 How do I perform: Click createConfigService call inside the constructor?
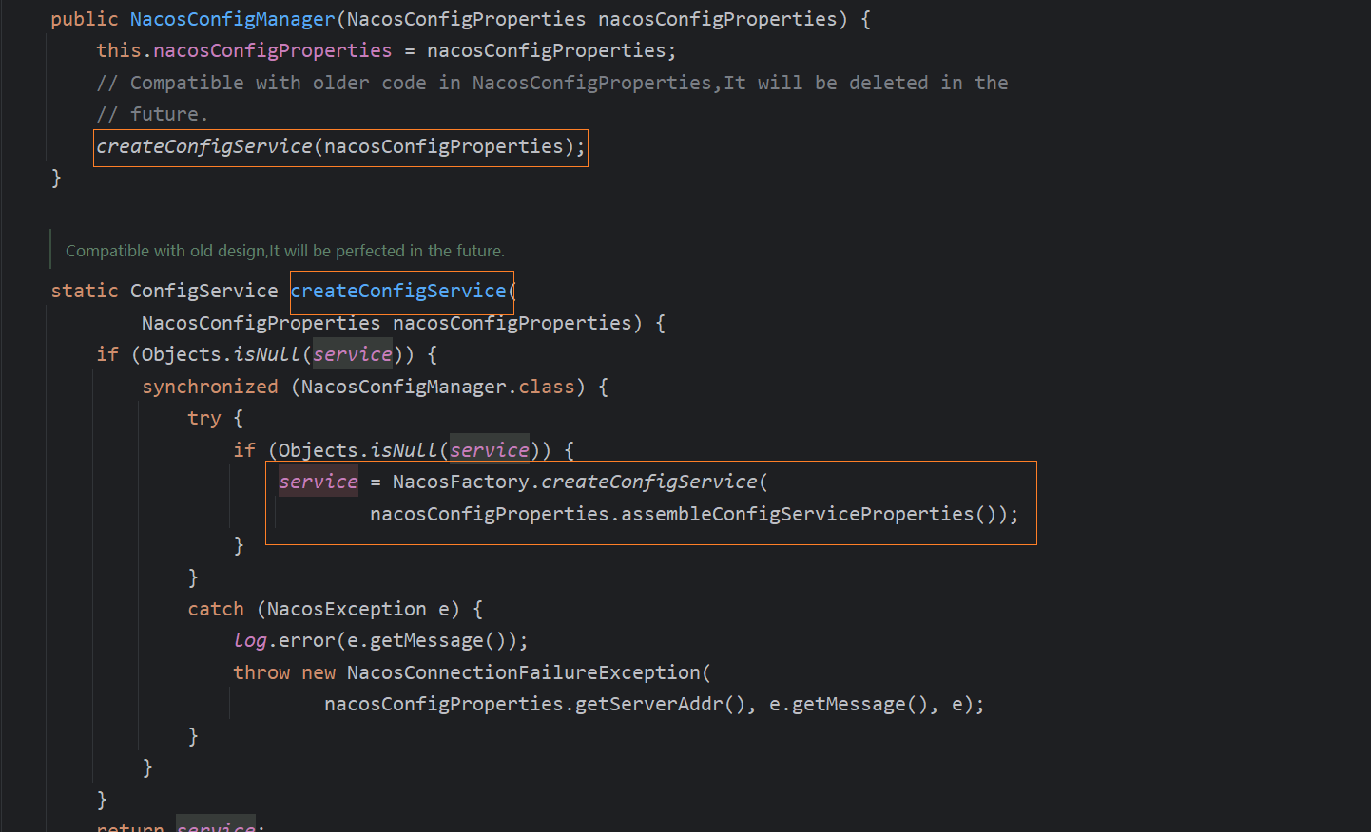(x=340, y=146)
